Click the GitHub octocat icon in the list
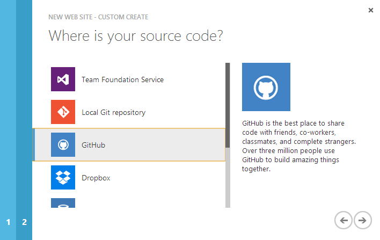Viewport: 380px width, 240px height. click(63, 145)
